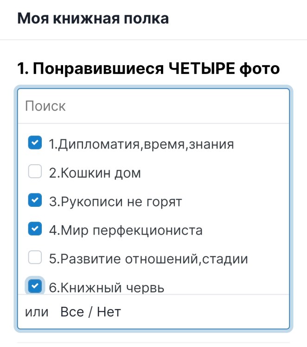This screenshot has width=307, height=347.
Task: Click the 'или' text beside Все
Action: (x=37, y=312)
